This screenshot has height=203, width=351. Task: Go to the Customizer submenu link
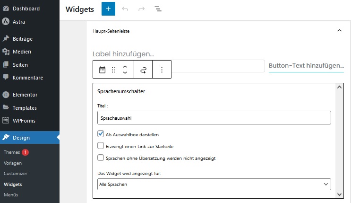(16, 173)
